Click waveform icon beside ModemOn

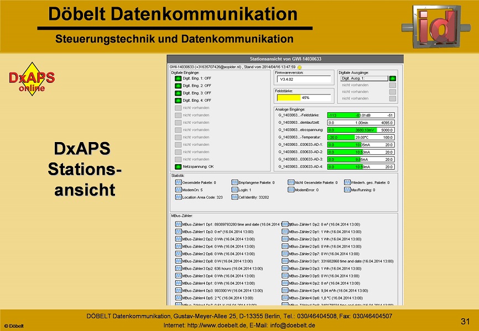coord(179,190)
